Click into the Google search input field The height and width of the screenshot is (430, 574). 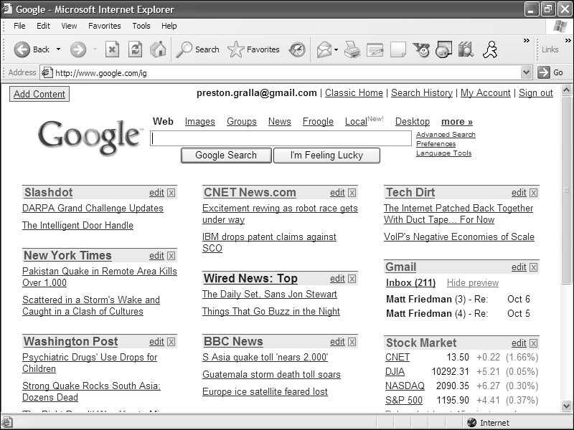(x=281, y=138)
